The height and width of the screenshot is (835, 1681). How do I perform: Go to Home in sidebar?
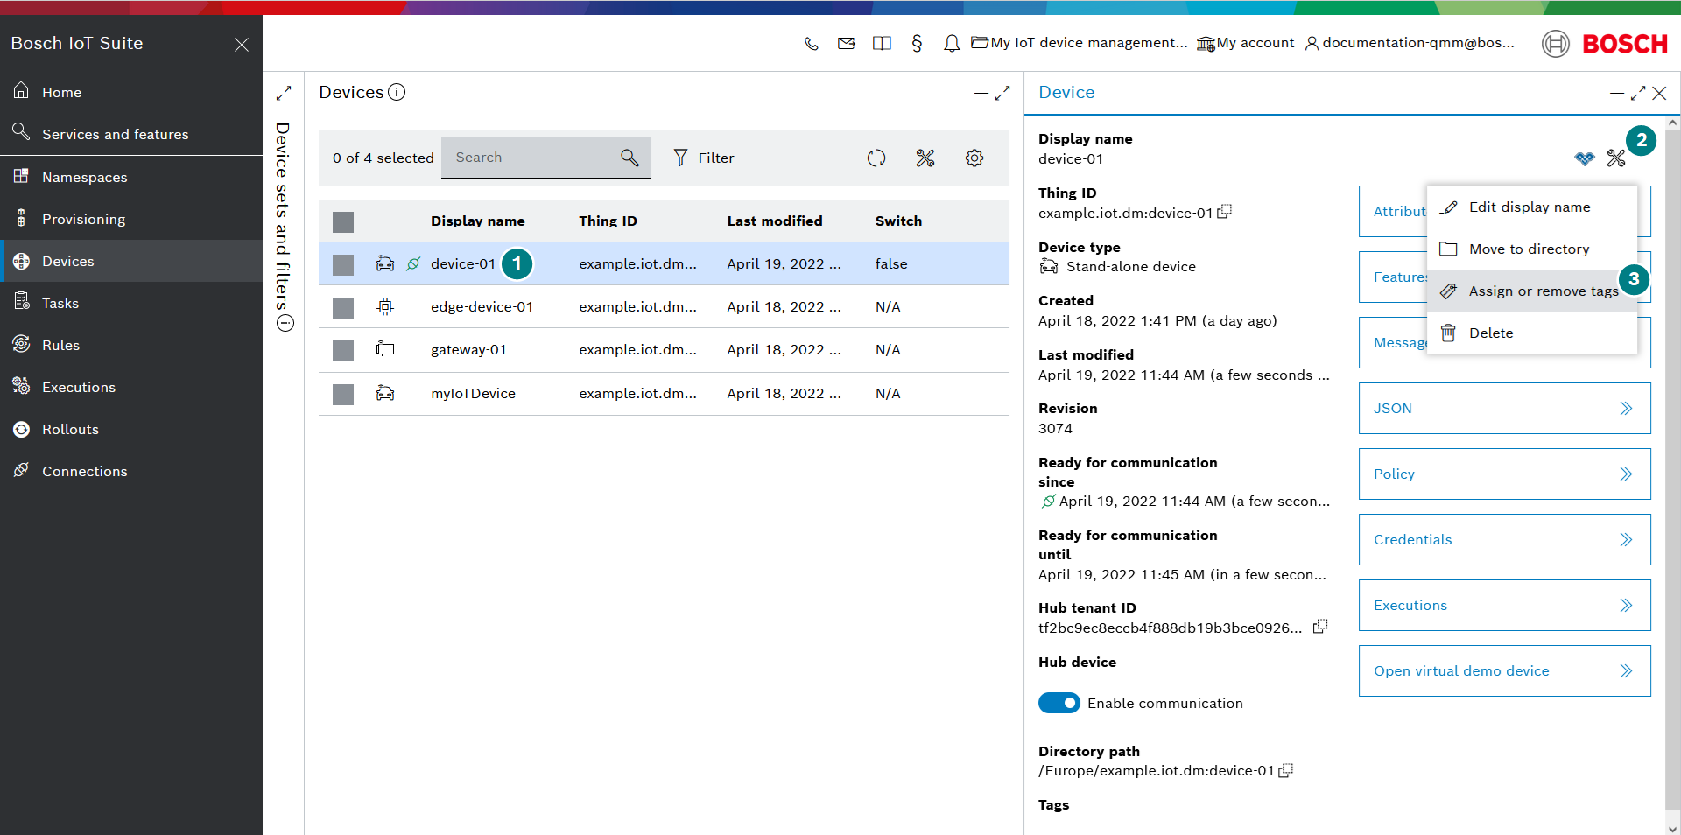click(131, 92)
